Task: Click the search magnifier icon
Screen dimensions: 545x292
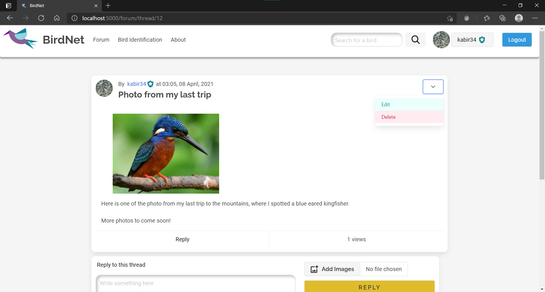Action: [x=415, y=40]
